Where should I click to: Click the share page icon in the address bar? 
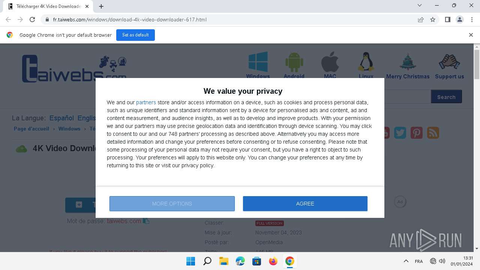pyautogui.click(x=421, y=19)
